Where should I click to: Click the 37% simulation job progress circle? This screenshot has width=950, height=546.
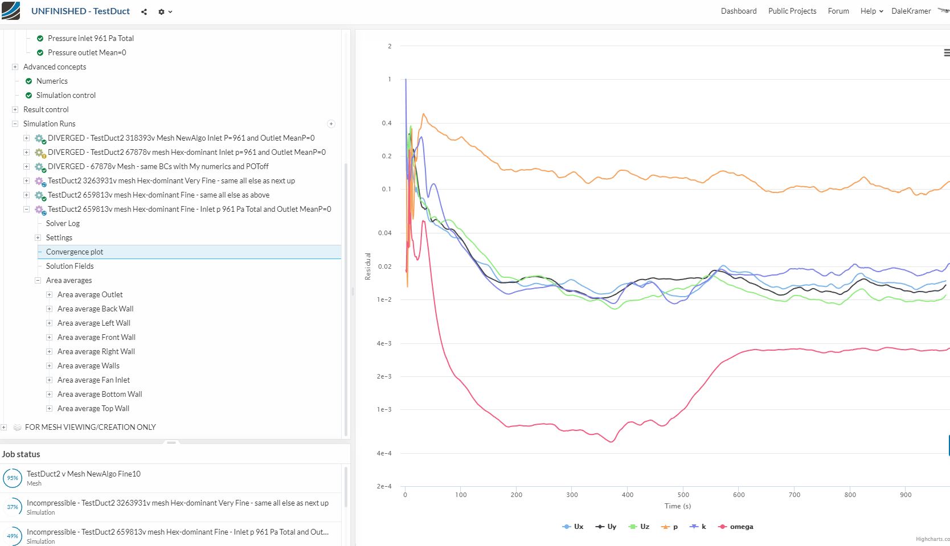(x=13, y=507)
